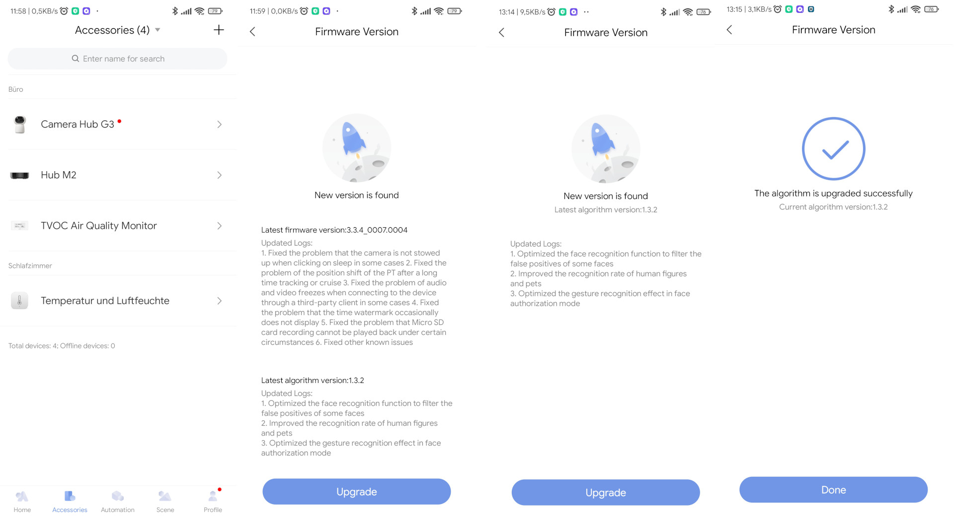Open Camera Hub G3 chevron
This screenshot has width=954, height=516.
[x=219, y=125]
